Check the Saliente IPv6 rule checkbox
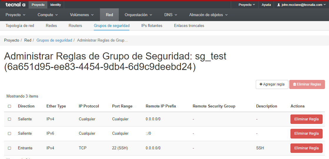329x159 pixels. pyautogui.click(x=9, y=134)
